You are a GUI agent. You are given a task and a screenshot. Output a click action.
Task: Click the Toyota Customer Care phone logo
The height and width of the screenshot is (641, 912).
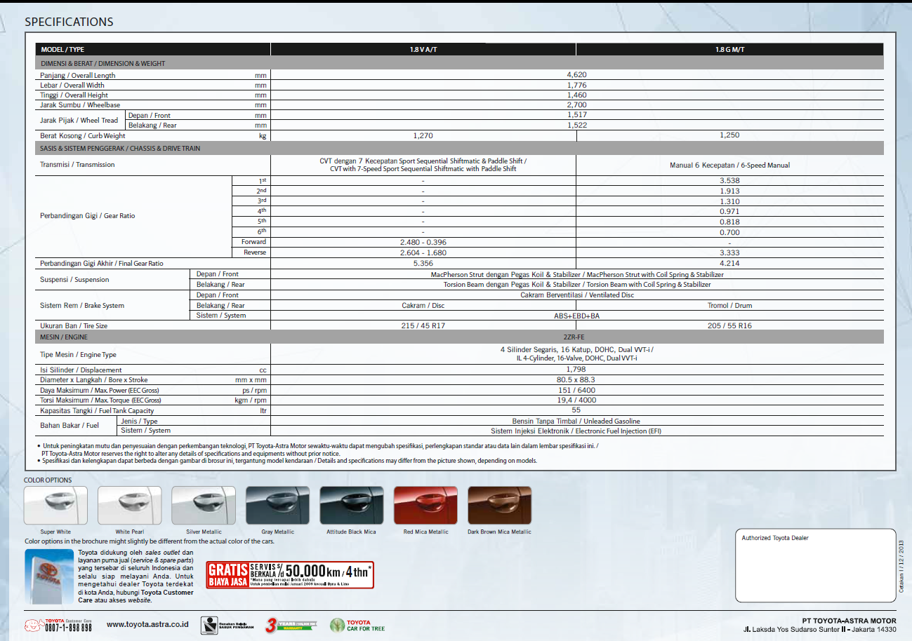[59, 625]
